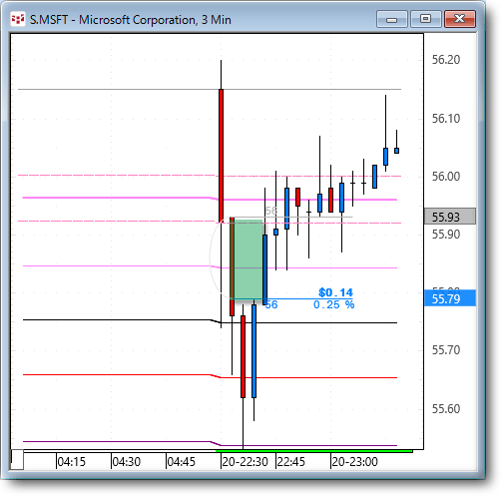Viewport: 503px width, 497px height.
Task: Click the red chart app icon in title bar
Action: [18, 19]
